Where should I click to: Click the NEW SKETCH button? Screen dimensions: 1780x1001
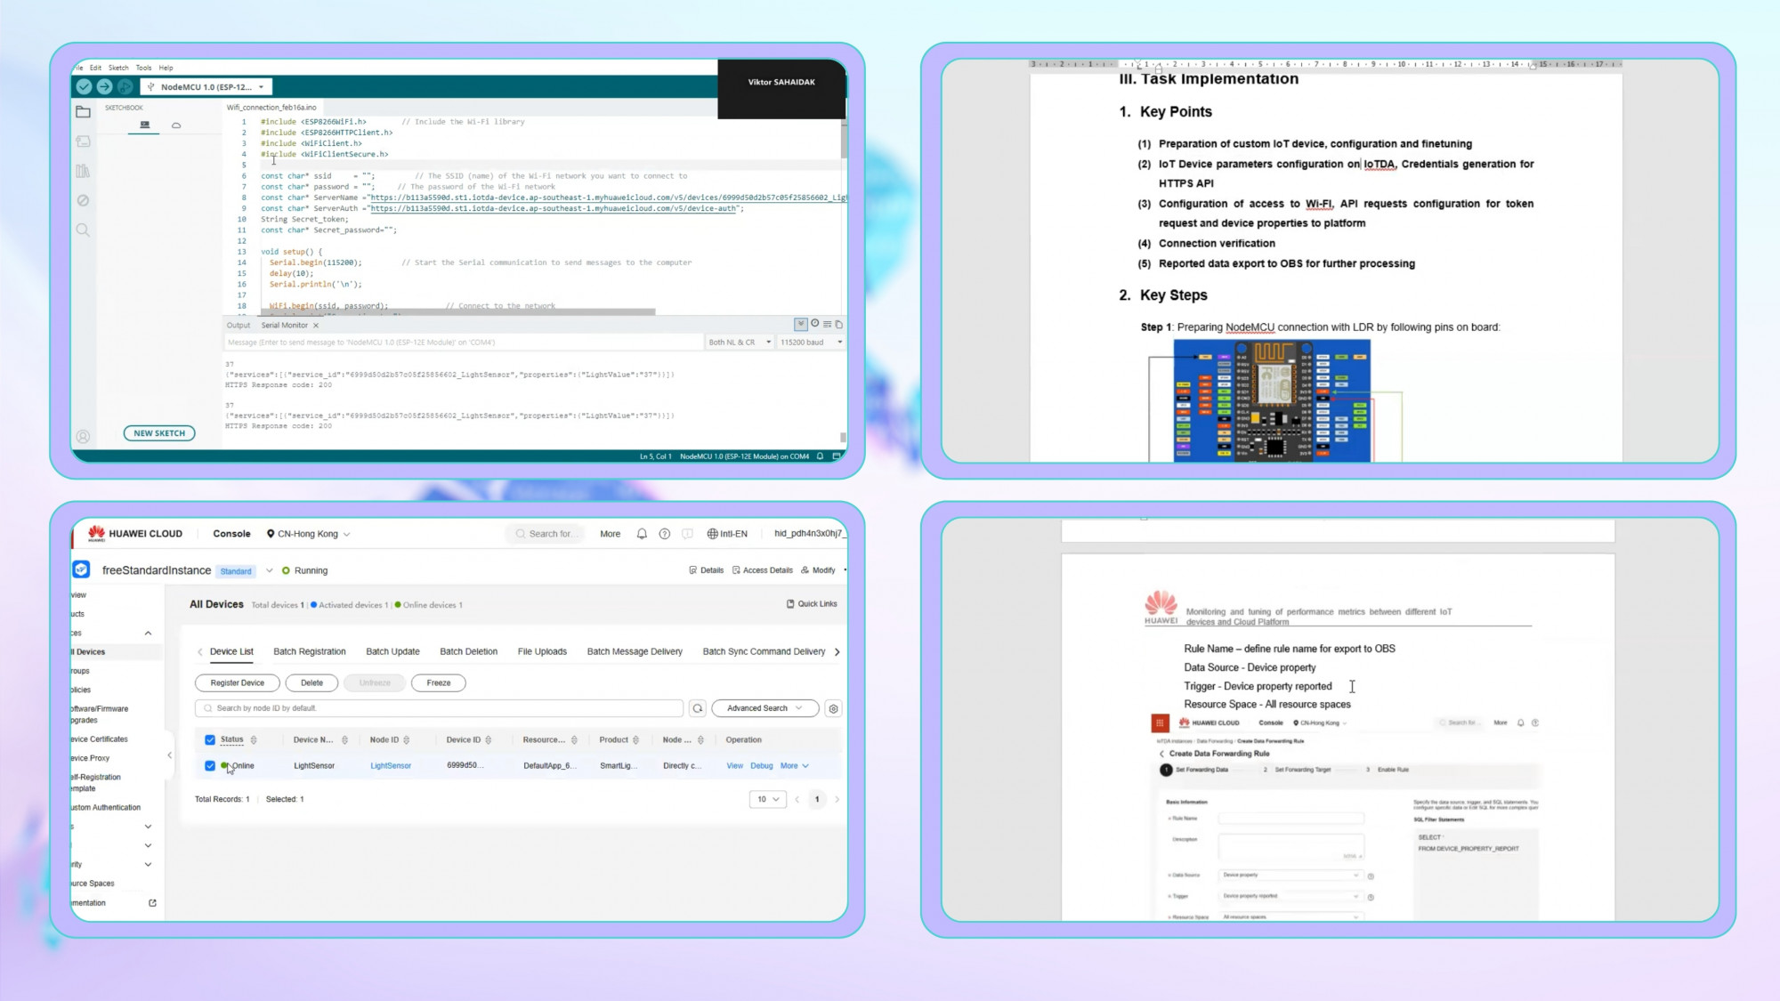159,433
